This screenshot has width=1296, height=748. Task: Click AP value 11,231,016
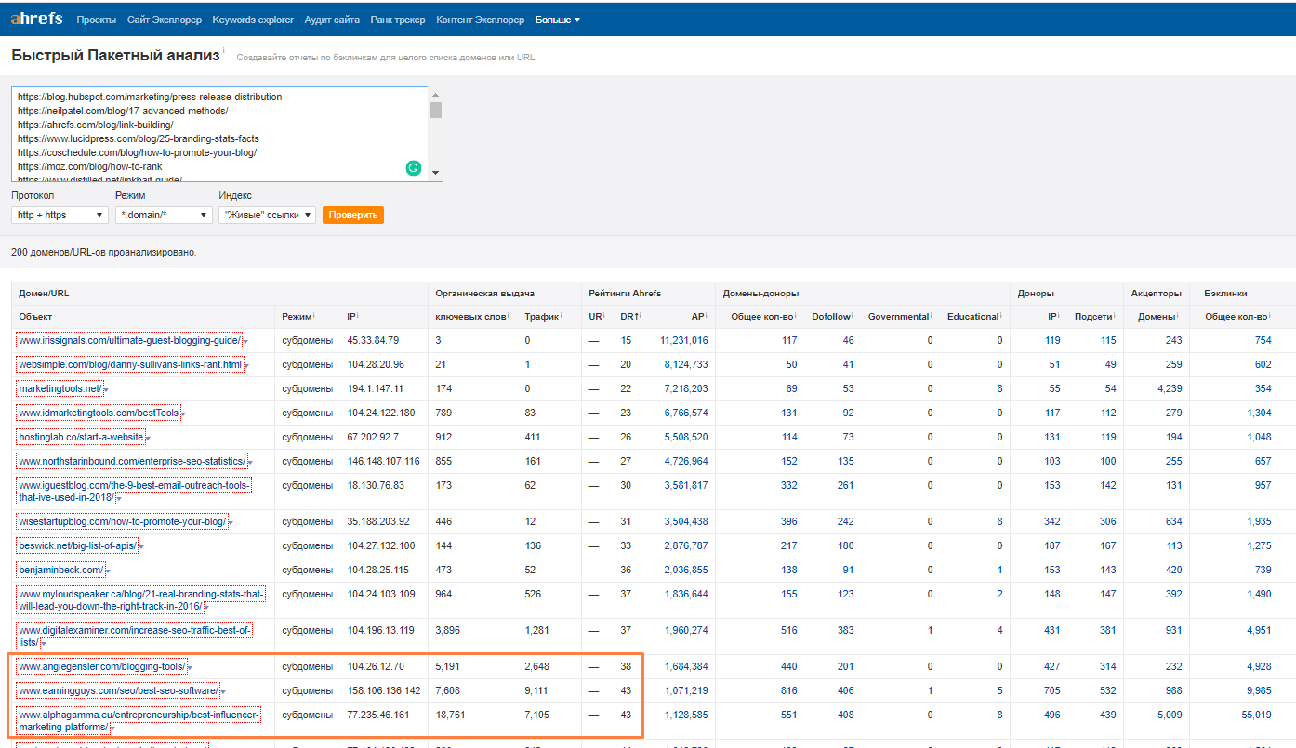[x=683, y=340]
